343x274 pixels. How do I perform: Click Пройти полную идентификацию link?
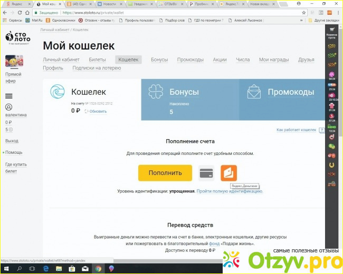pos(230,191)
